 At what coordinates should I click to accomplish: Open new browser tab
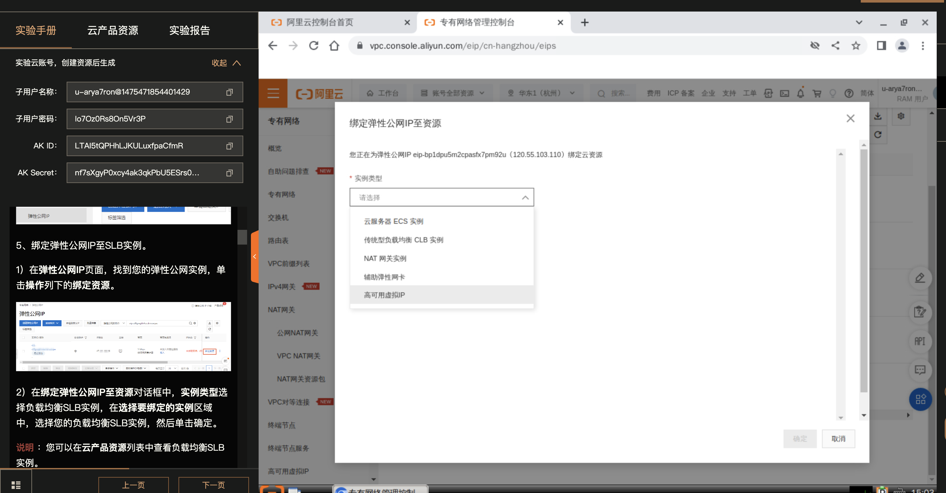pyautogui.click(x=585, y=22)
